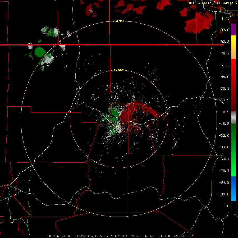Click the -78.7 value on the velocity scale
Viewport: 238px width, 238px height.
coord(224,171)
